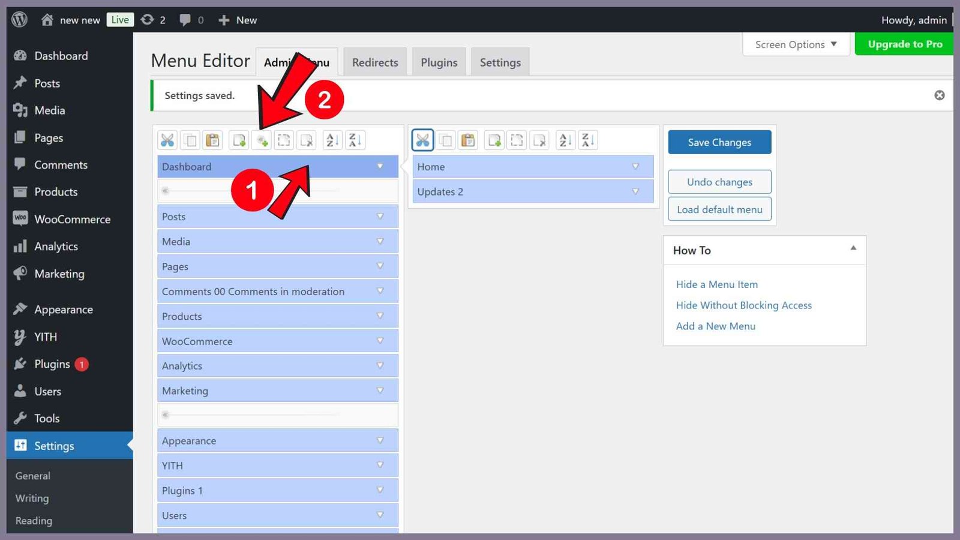Click Undo changes button

pyautogui.click(x=719, y=182)
